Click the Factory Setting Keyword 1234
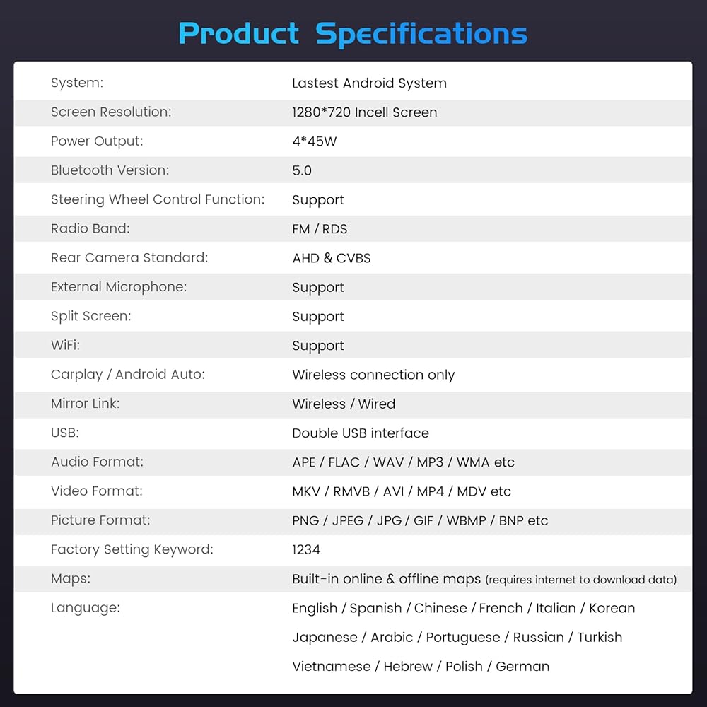 point(306,549)
